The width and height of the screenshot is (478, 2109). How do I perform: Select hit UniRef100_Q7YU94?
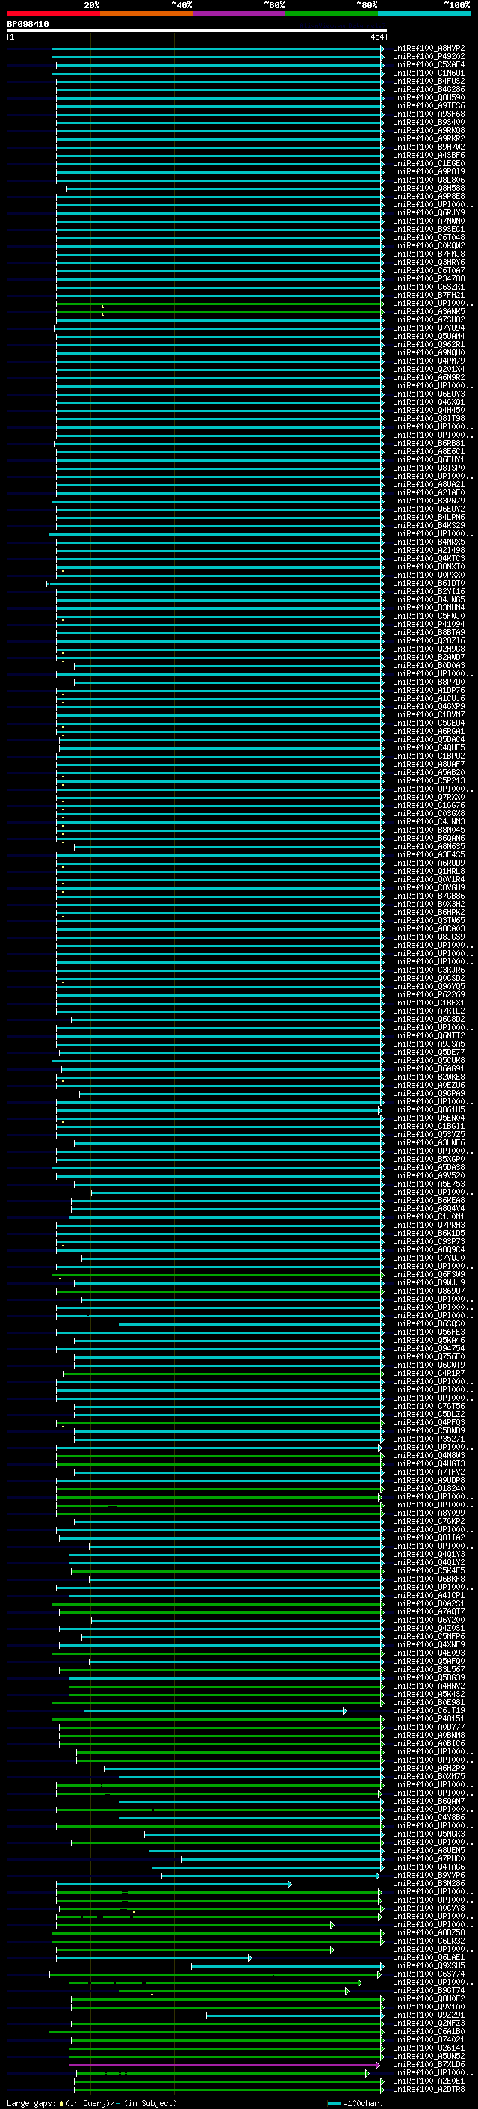(428, 328)
